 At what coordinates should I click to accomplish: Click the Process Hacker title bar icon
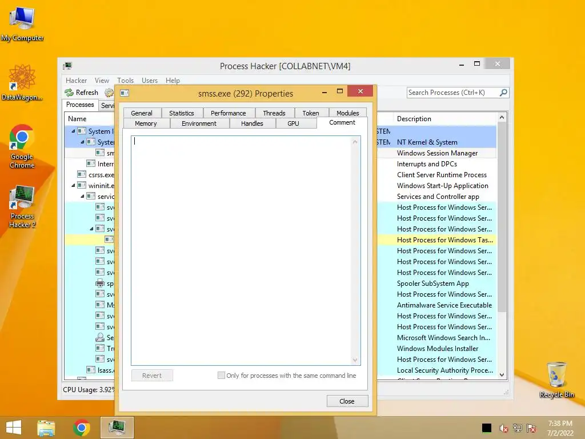[x=67, y=66]
